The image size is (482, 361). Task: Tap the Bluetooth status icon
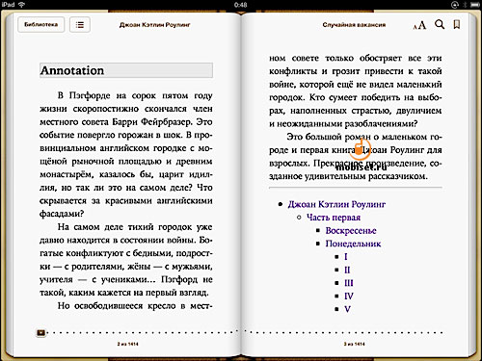click(465, 5)
